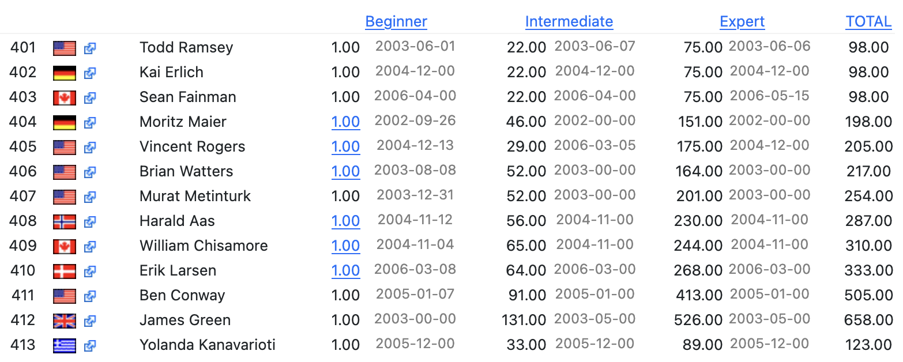The image size is (903, 362).
Task: Open Harald Aas's external profile link icon
Action: click(89, 222)
